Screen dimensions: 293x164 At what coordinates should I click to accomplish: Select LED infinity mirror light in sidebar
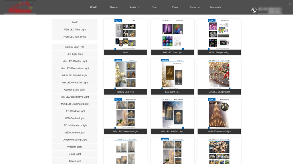pos(75,125)
